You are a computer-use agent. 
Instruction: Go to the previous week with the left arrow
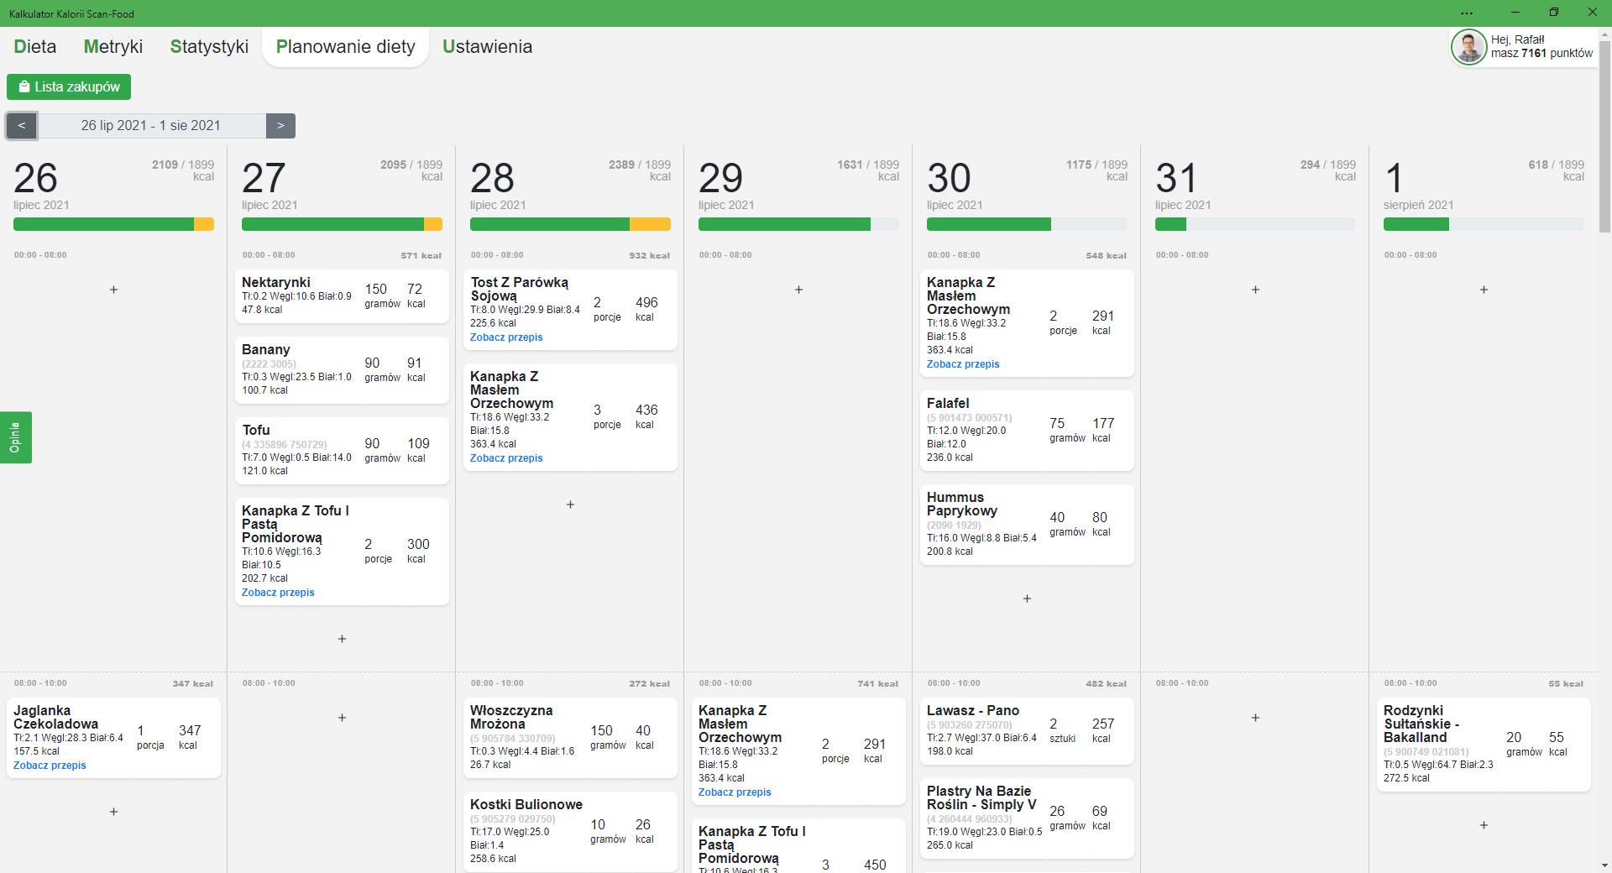coord(22,126)
